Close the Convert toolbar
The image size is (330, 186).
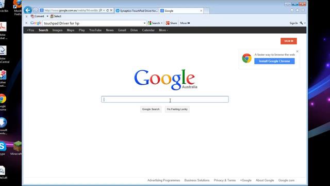(26, 16)
